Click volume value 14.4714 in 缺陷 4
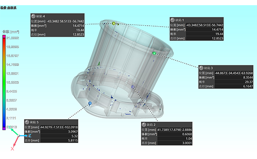This screenshot has width=257, height=159. (78, 26)
